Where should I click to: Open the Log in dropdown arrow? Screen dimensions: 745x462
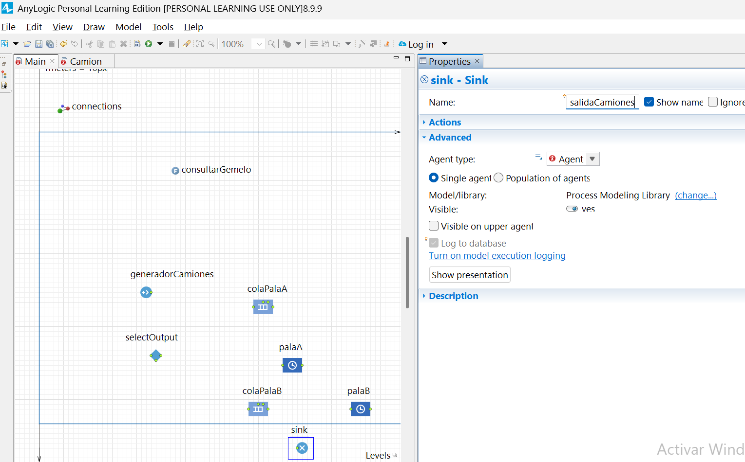pyautogui.click(x=444, y=44)
